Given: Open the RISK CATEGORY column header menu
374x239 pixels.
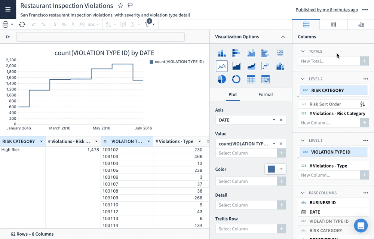Looking at the screenshot, I should click(x=41, y=141).
